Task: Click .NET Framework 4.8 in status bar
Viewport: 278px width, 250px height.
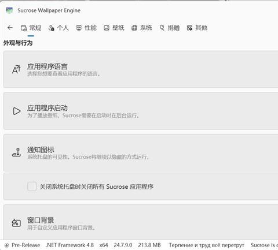Action: (x=70, y=245)
